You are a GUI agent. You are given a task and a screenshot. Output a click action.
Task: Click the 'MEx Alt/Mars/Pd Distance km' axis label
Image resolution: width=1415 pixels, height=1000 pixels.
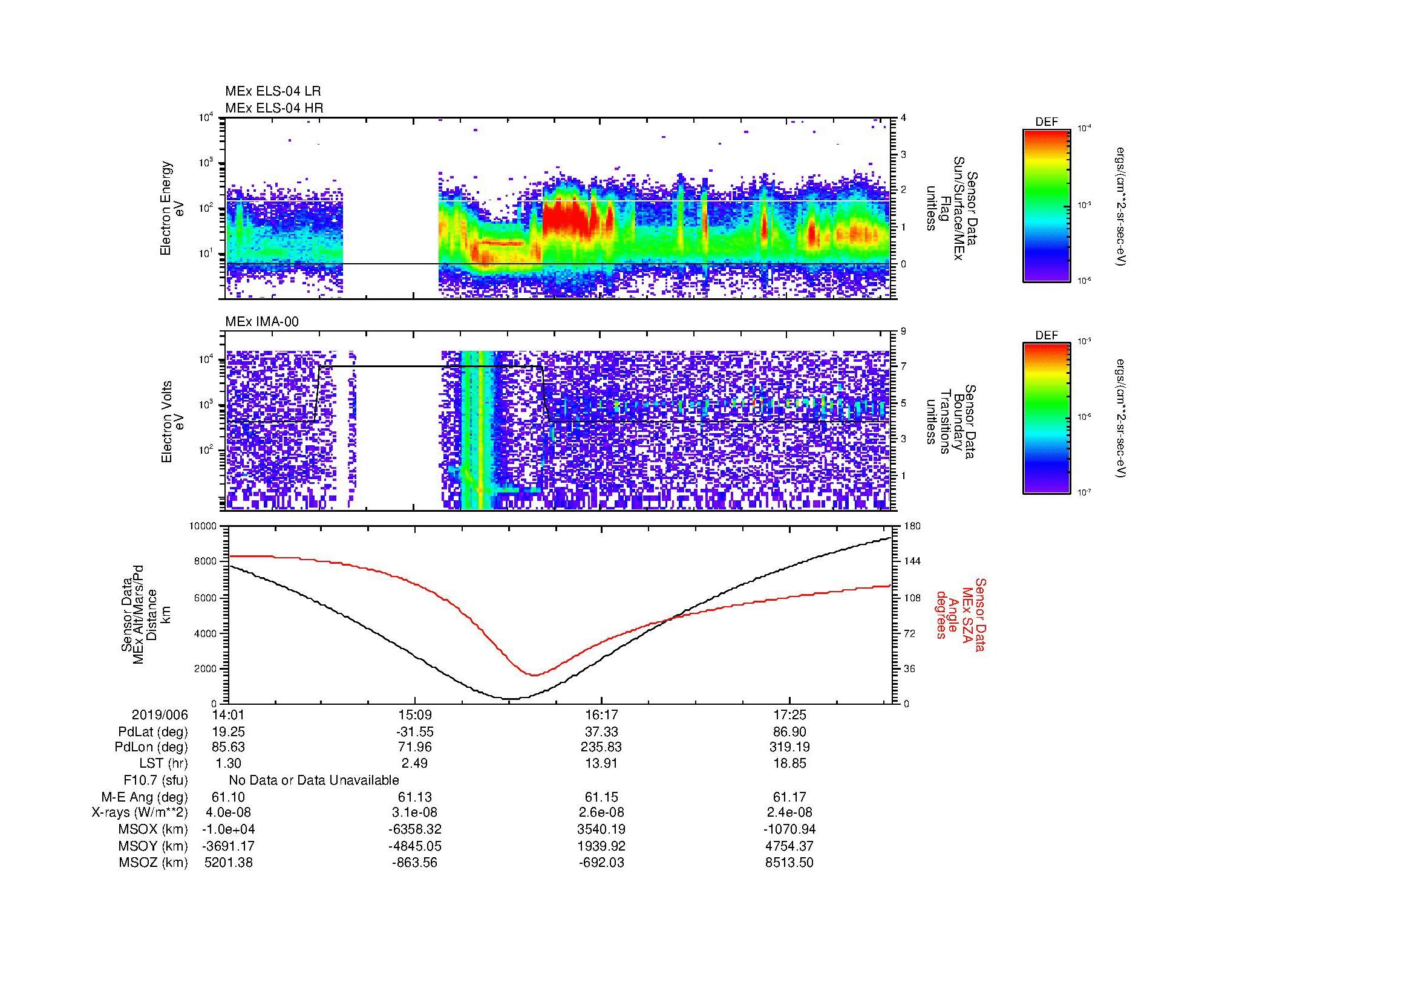[x=139, y=614]
